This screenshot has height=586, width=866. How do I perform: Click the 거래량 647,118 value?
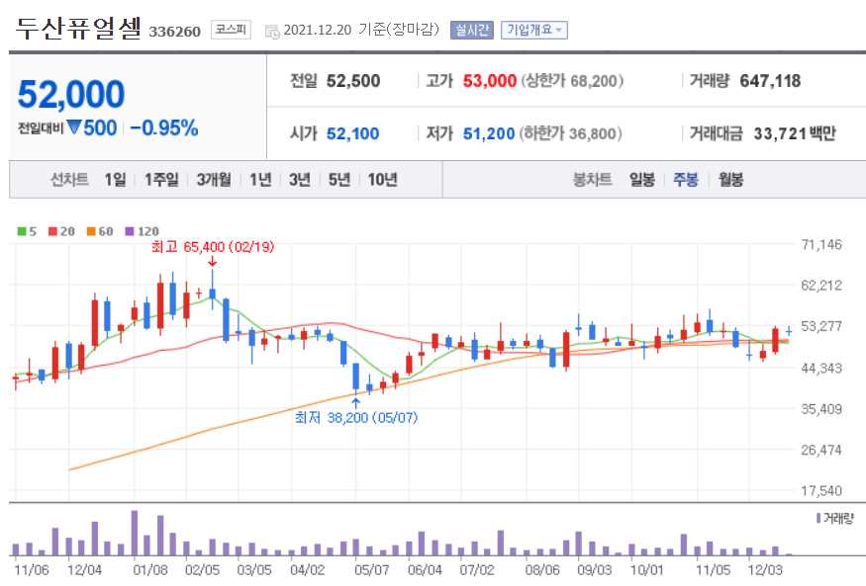pyautogui.click(x=770, y=81)
